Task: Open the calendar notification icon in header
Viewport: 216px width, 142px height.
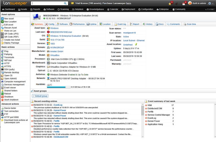Action: (x=184, y=4)
